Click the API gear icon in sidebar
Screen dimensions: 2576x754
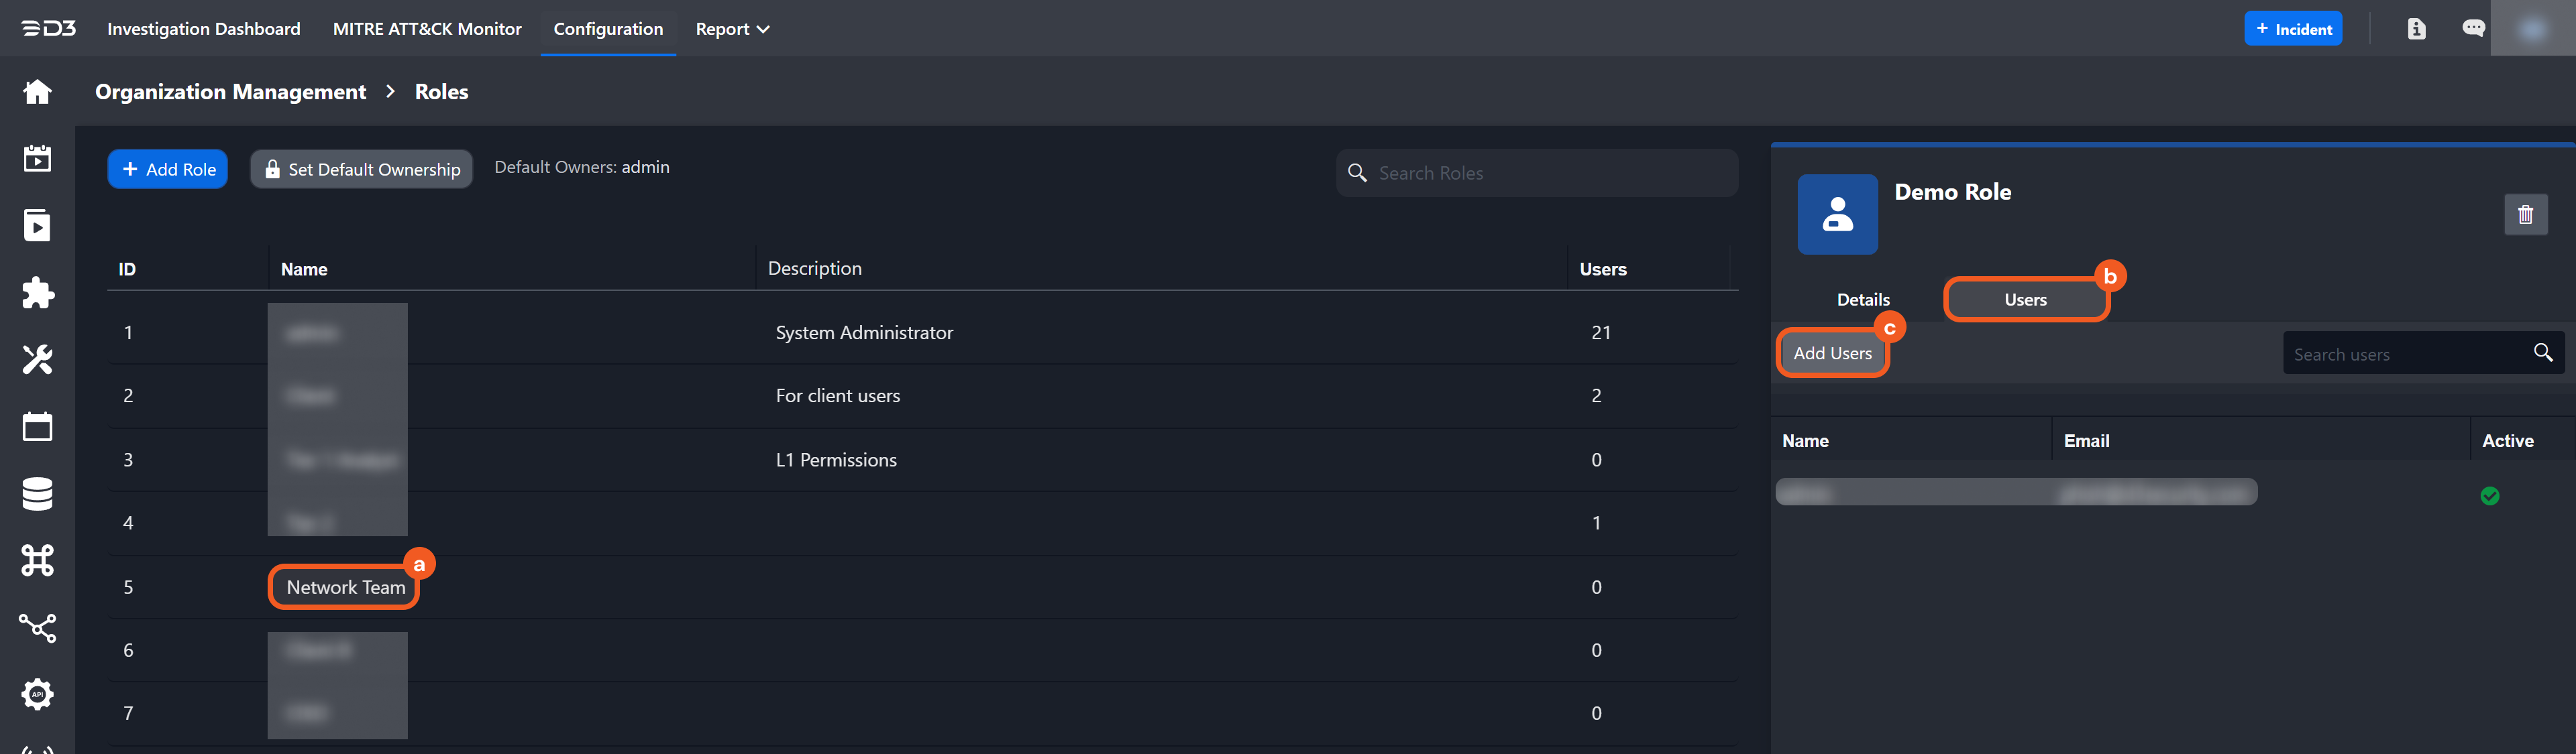pyautogui.click(x=37, y=694)
